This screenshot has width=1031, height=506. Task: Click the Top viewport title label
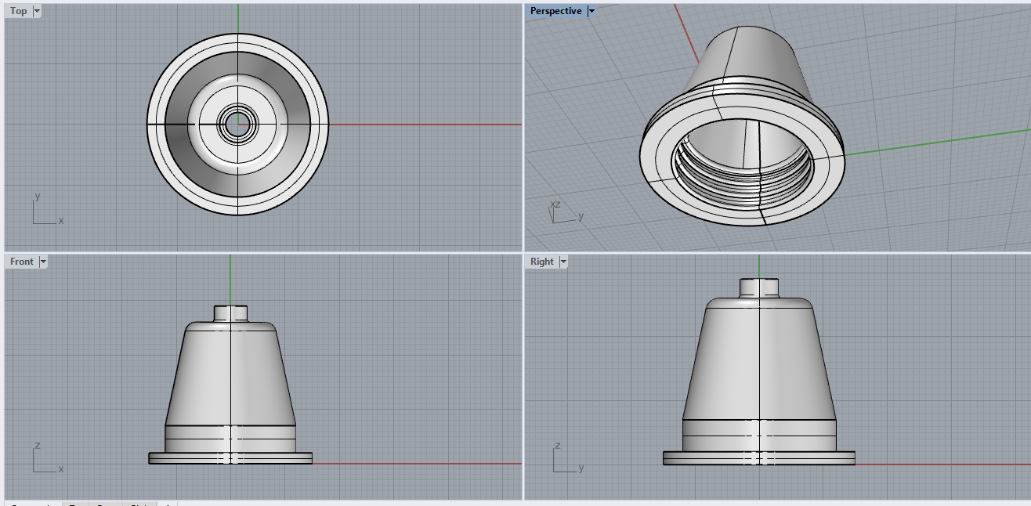[x=18, y=11]
